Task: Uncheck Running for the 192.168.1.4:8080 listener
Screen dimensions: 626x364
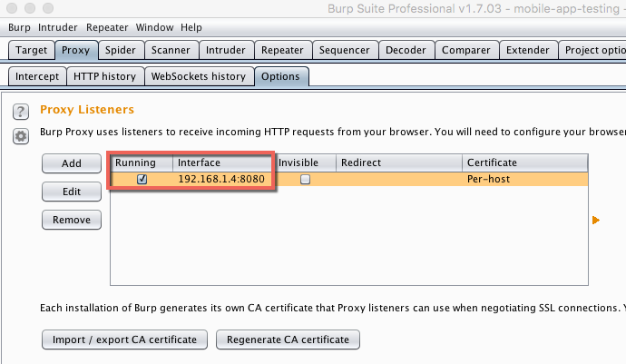Action: [142, 180]
